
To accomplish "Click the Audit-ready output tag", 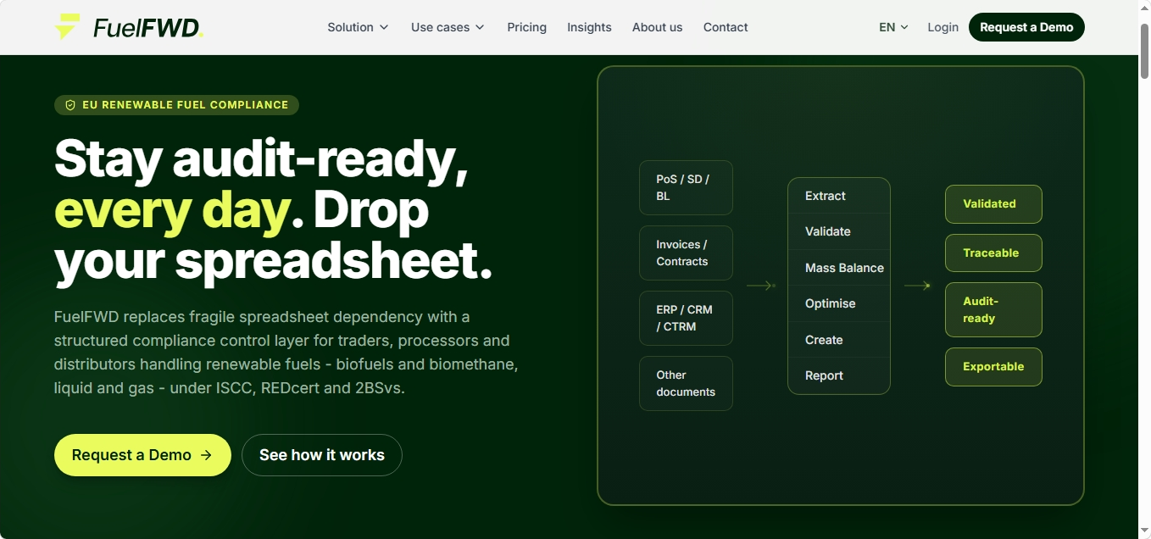I will [993, 309].
